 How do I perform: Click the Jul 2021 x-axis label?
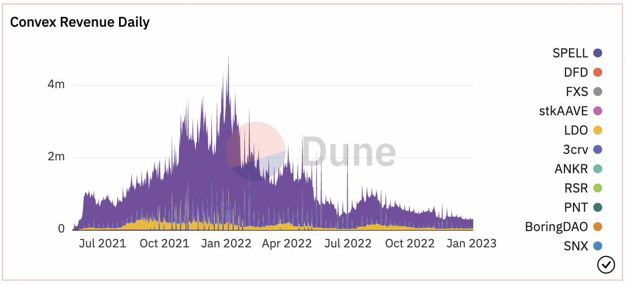click(x=103, y=243)
